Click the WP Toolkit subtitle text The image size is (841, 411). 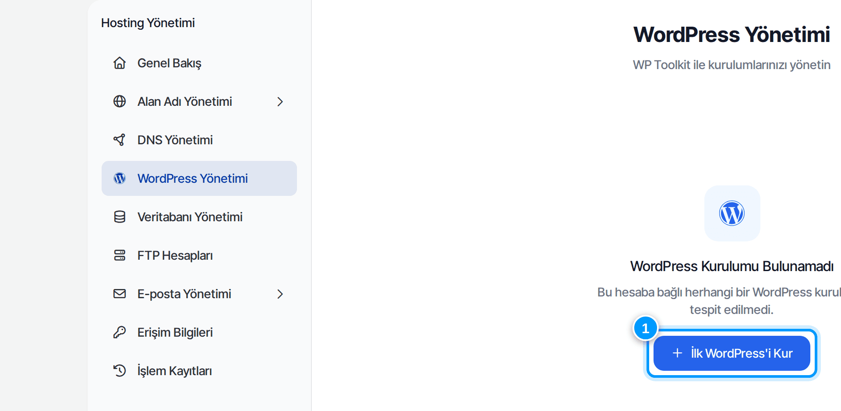pos(732,65)
